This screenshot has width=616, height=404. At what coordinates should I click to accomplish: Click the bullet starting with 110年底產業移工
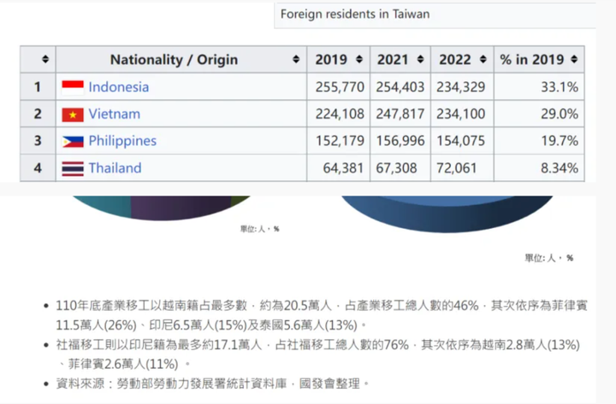tap(322, 315)
